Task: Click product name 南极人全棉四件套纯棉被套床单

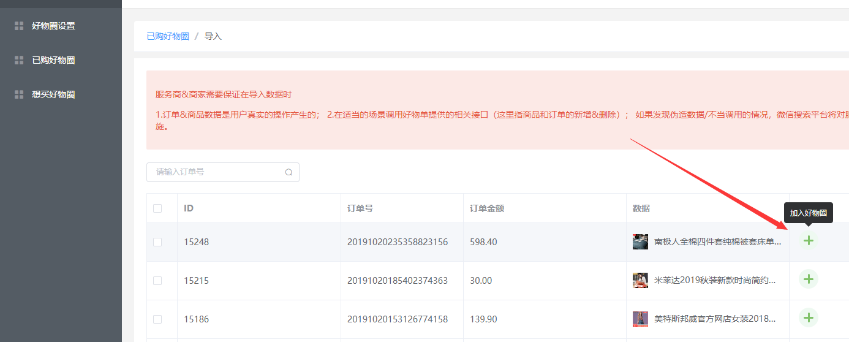Action: coord(718,242)
